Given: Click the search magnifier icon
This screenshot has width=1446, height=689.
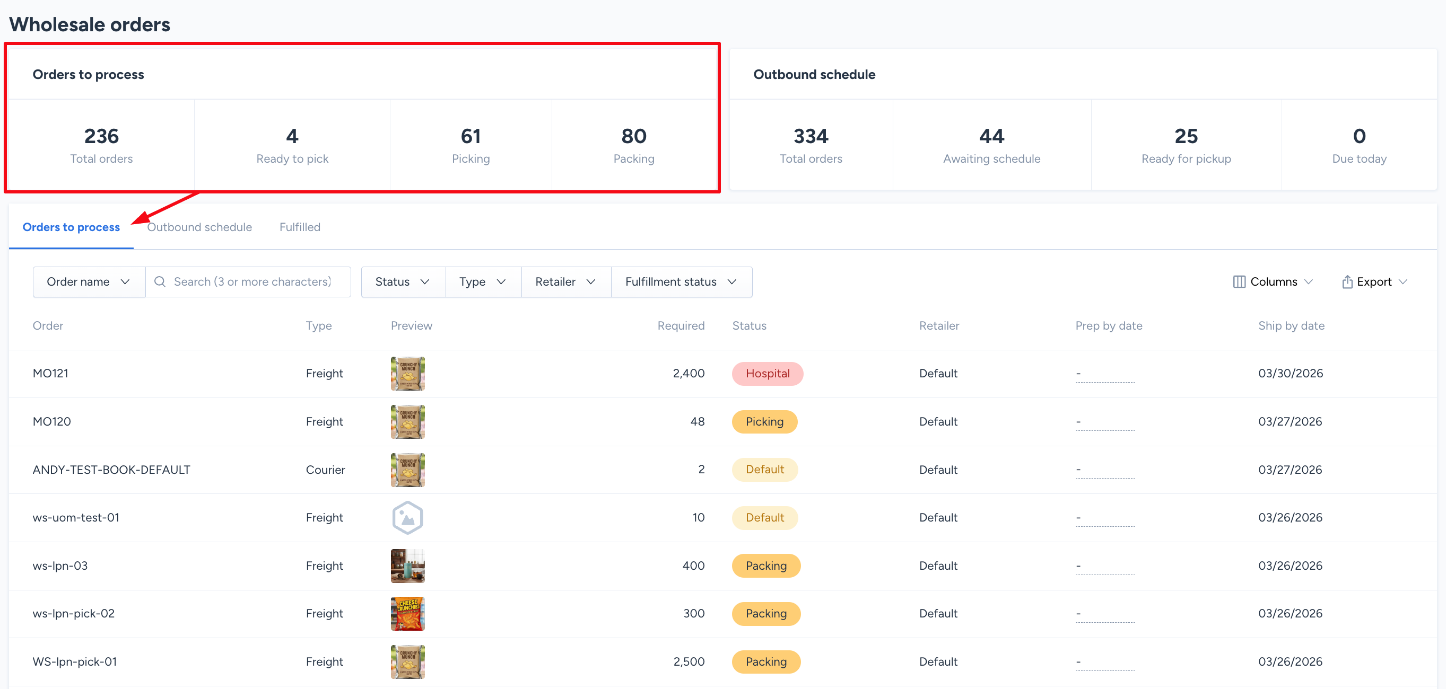Looking at the screenshot, I should [x=160, y=281].
